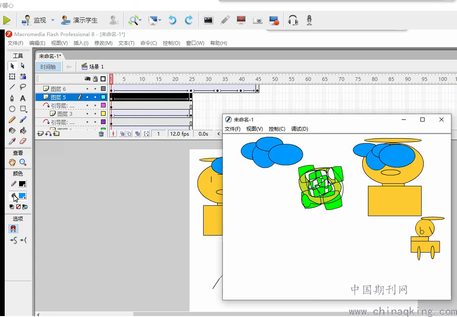This screenshot has width=457, height=317.
Task: Open the fill color swatch picker
Action: click(23, 196)
